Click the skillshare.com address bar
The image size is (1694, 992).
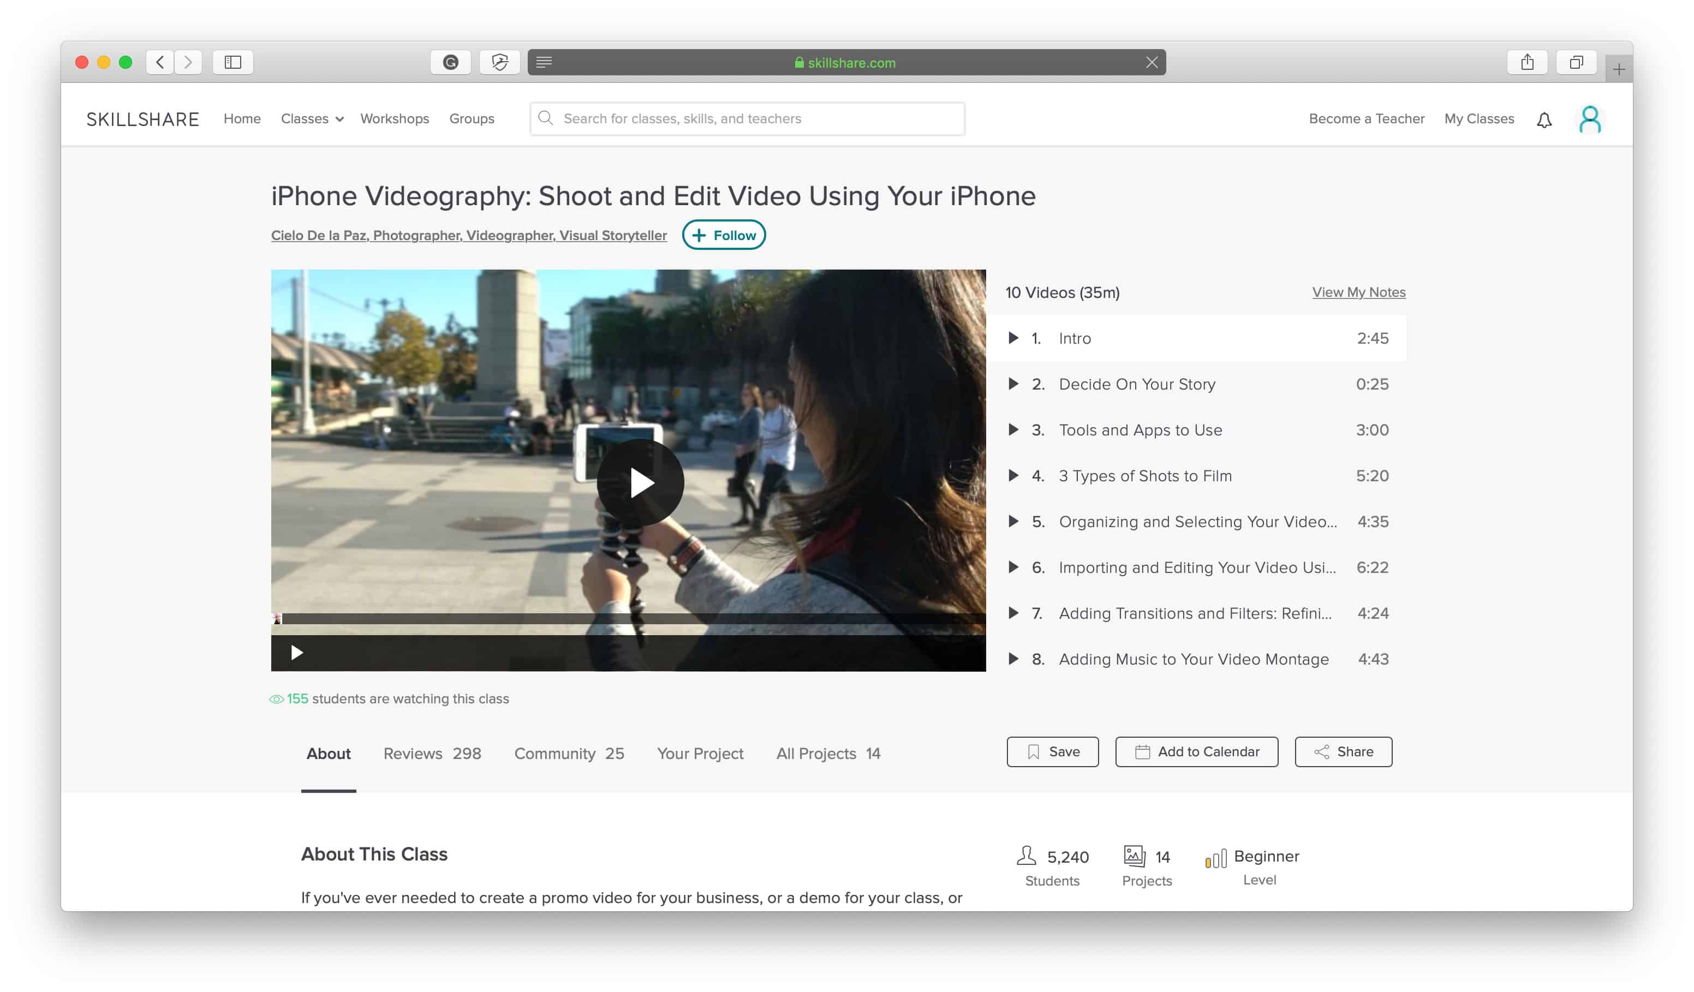(846, 63)
